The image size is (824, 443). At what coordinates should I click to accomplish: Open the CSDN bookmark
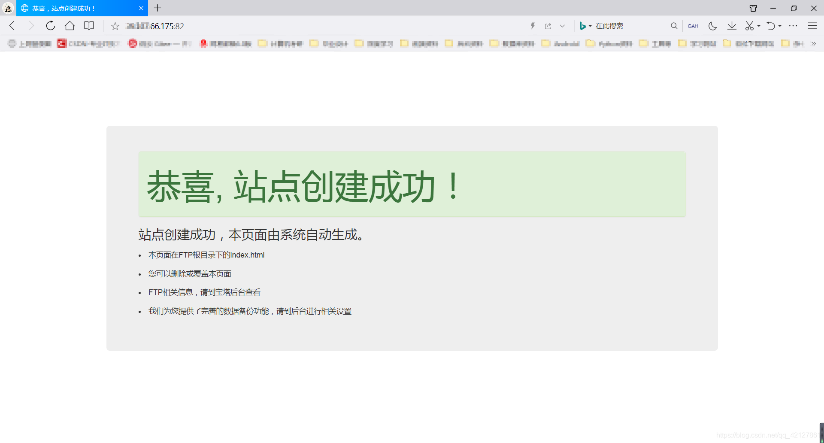click(88, 43)
